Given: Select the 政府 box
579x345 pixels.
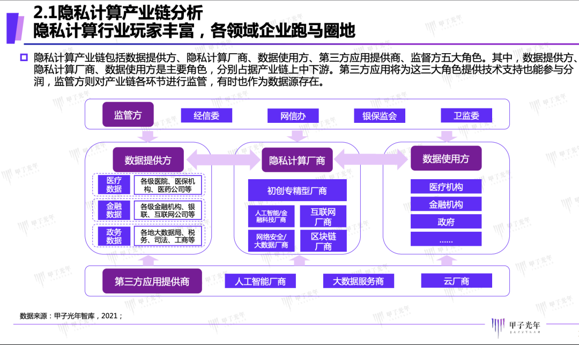Looking at the screenshot, I should pos(446,222).
